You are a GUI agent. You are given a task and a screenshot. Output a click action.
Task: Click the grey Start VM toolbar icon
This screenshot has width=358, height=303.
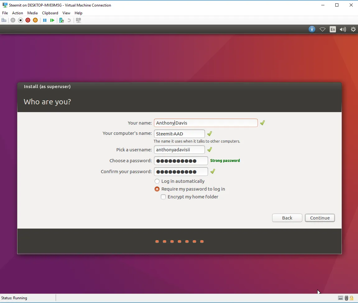[13, 20]
